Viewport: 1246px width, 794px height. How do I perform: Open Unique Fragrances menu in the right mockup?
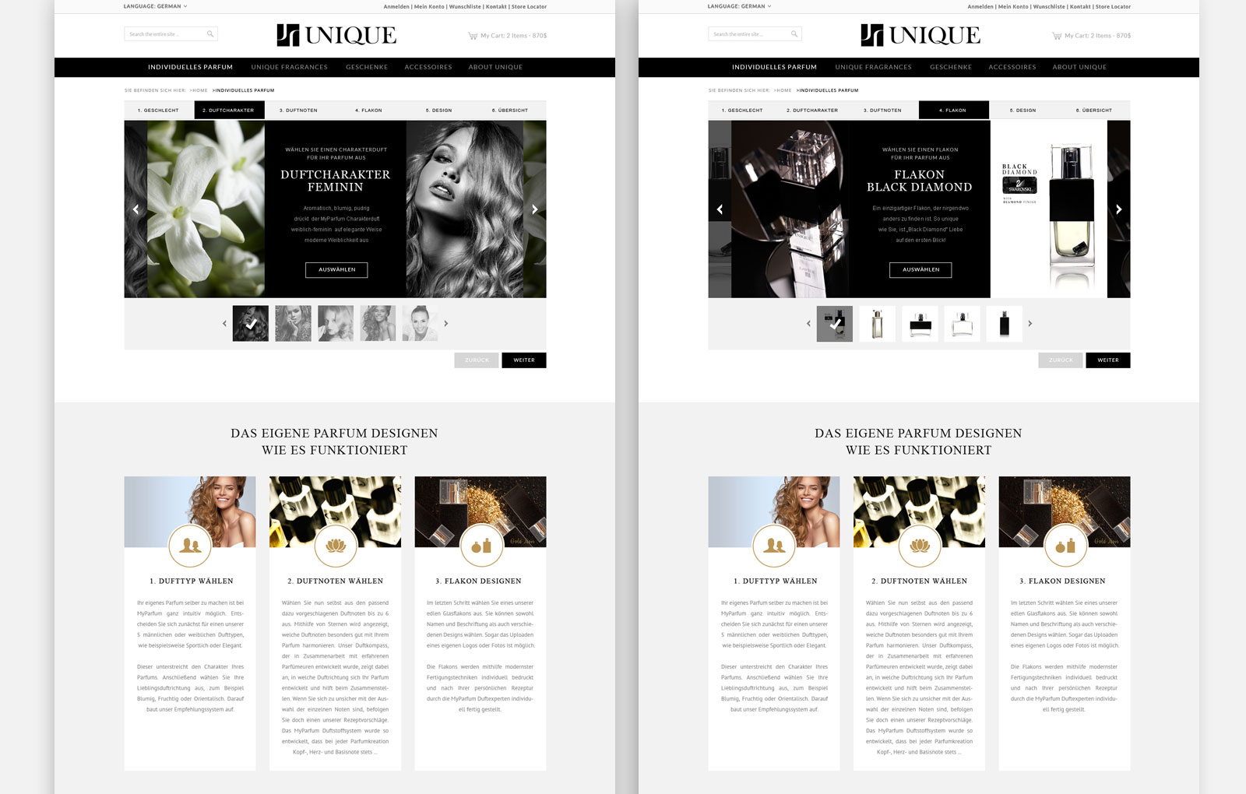873,67
